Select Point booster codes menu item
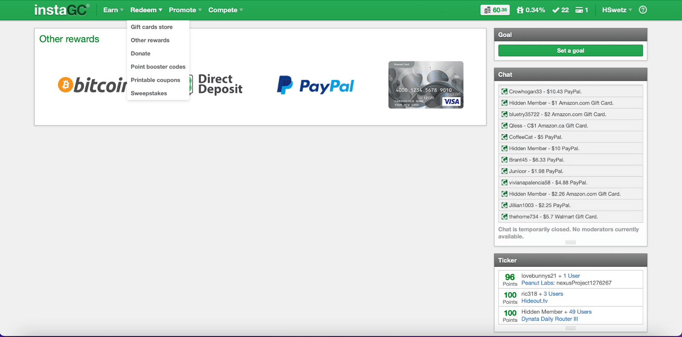 [158, 67]
